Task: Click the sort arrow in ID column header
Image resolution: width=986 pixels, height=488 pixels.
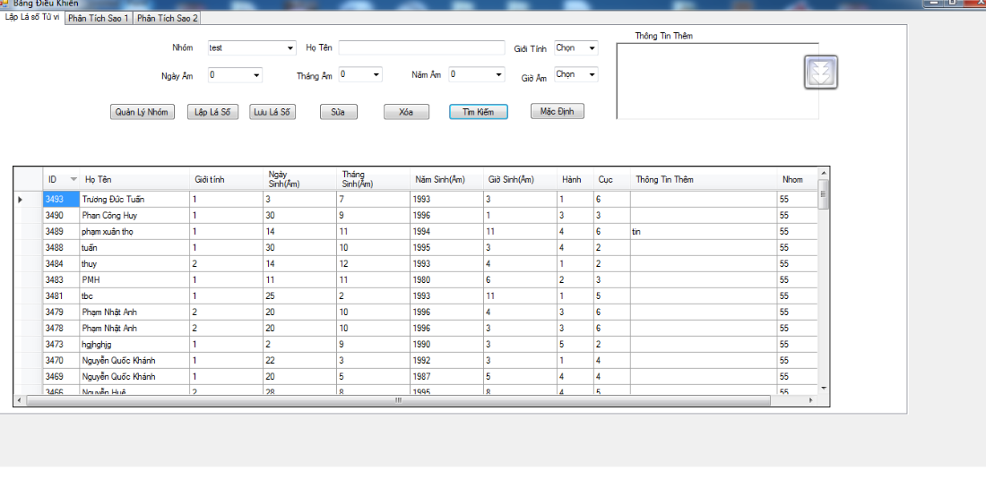Action: click(74, 180)
